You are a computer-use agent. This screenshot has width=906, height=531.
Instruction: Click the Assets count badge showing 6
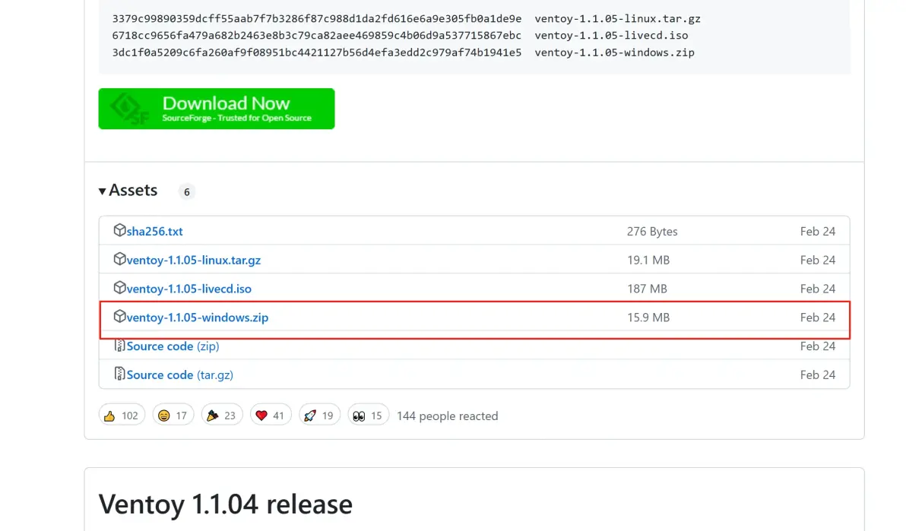pyautogui.click(x=187, y=192)
